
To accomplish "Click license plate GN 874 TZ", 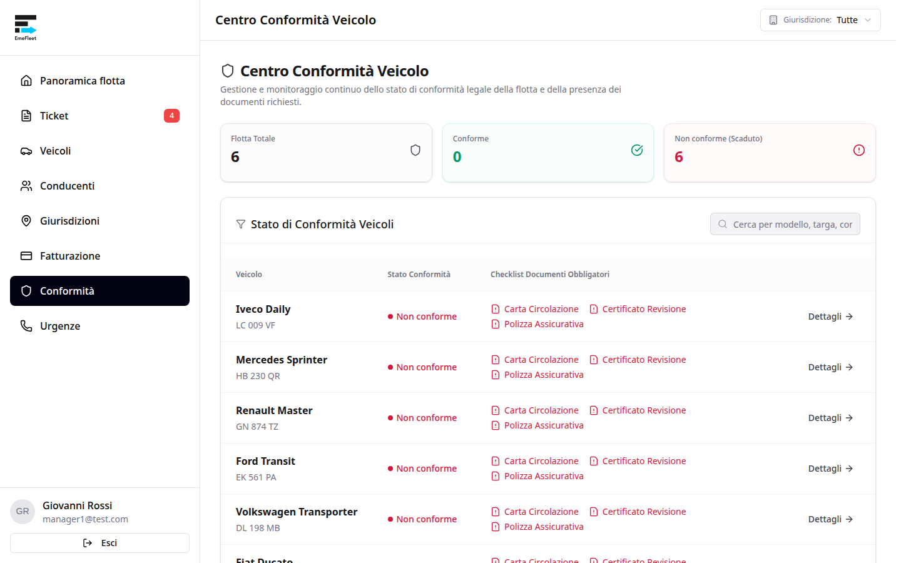I will click(x=257, y=427).
